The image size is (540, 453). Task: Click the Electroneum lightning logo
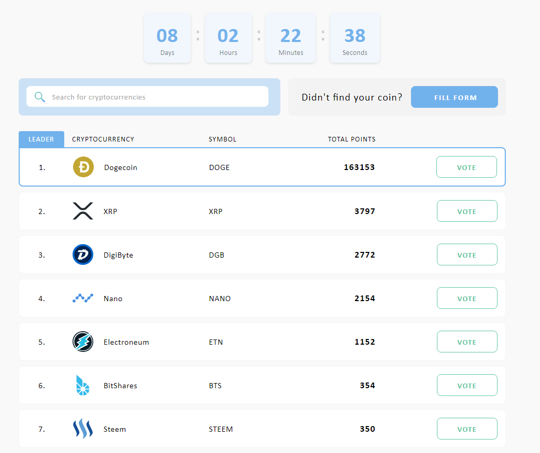click(x=83, y=342)
